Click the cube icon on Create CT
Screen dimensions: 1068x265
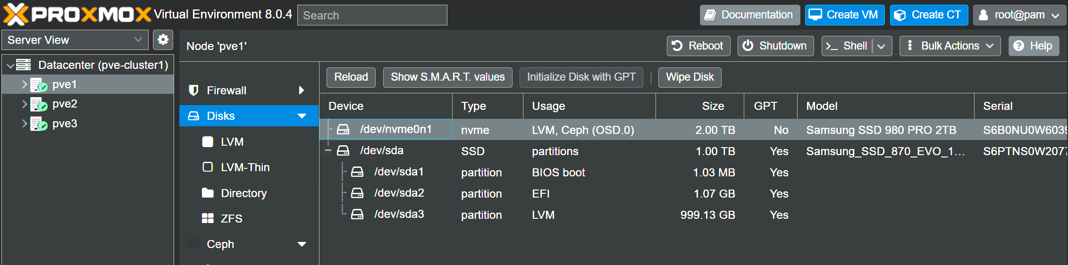click(x=900, y=15)
